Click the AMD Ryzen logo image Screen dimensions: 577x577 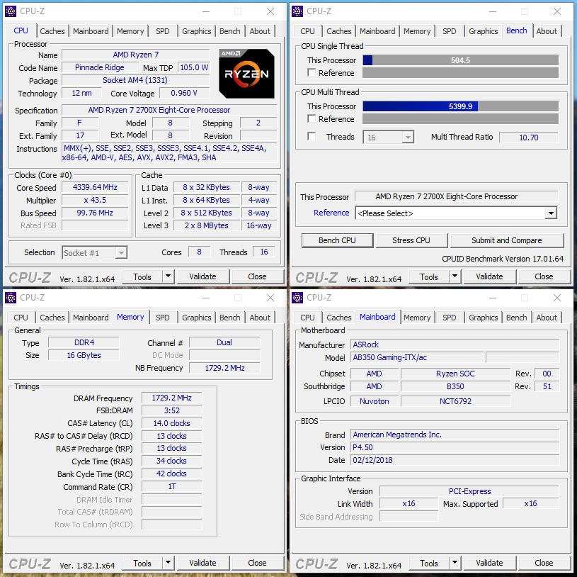tap(246, 73)
